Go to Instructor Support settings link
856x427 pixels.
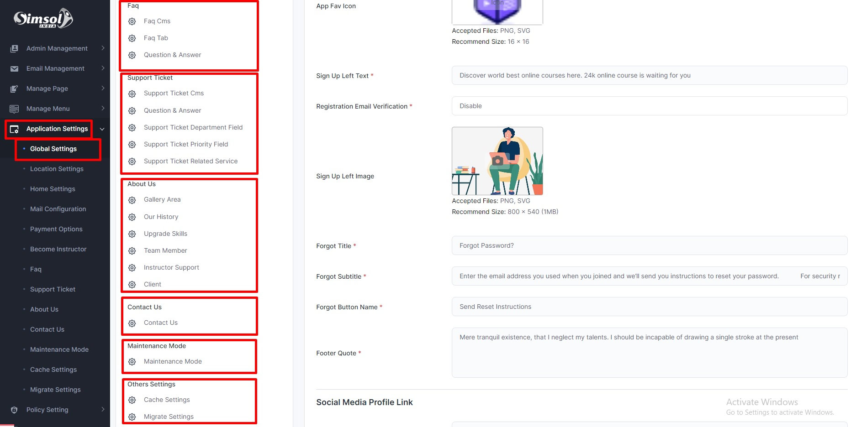[171, 267]
